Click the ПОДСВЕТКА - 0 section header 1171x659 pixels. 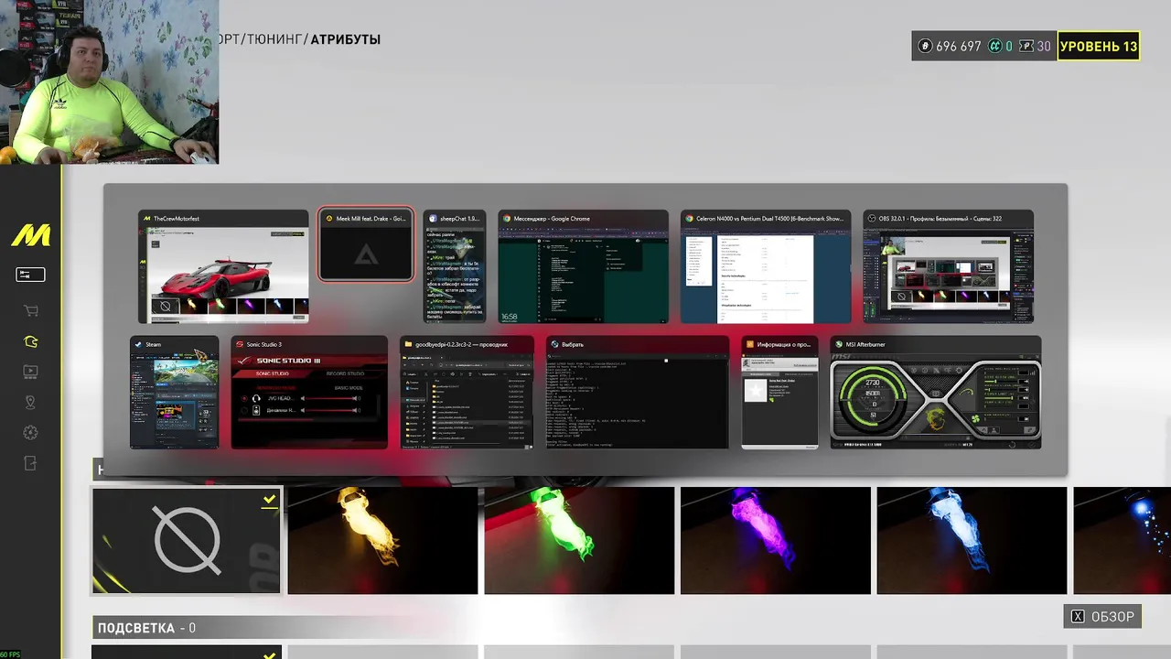pyautogui.click(x=146, y=628)
